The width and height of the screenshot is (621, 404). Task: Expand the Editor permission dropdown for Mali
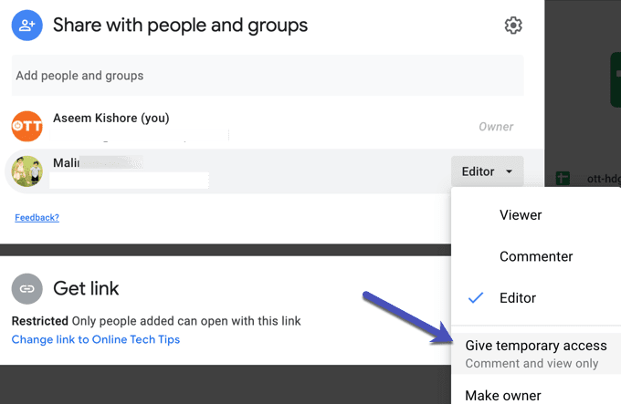click(x=487, y=171)
